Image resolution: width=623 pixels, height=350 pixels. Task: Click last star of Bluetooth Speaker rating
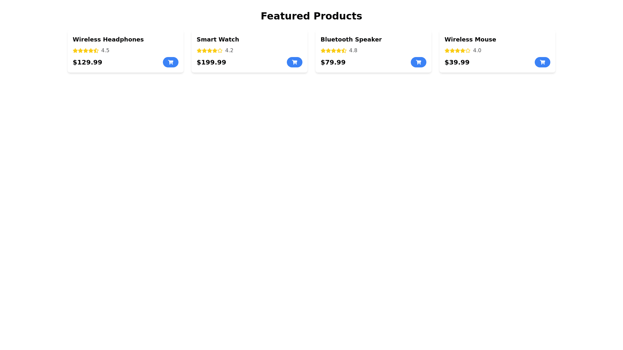[x=344, y=51]
